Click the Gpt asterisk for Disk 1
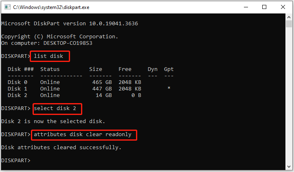This screenshot has height=172, width=294. click(x=169, y=88)
